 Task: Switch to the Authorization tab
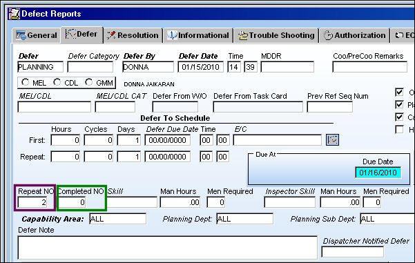(355, 35)
